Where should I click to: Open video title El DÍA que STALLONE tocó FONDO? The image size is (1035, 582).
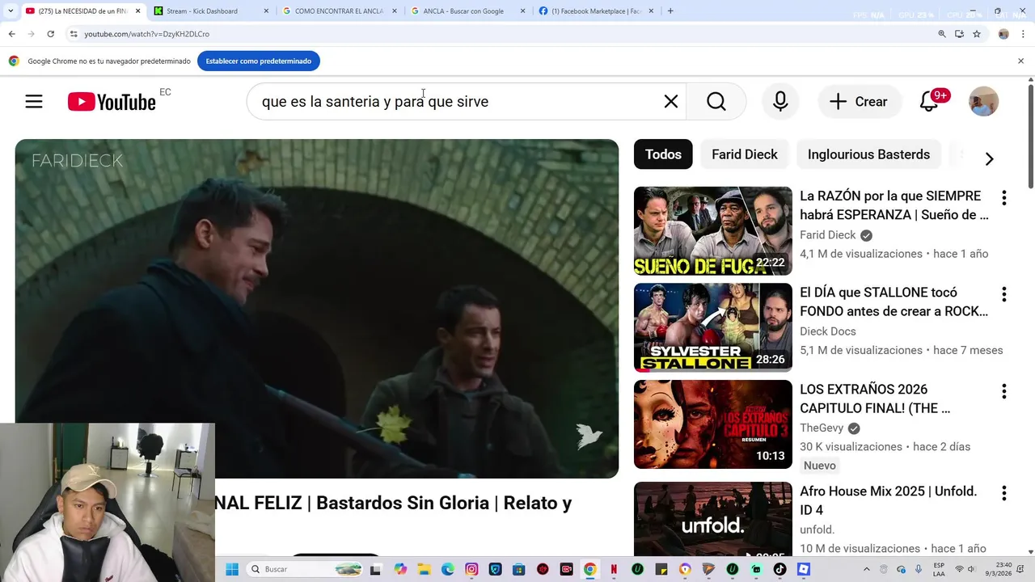(893, 302)
